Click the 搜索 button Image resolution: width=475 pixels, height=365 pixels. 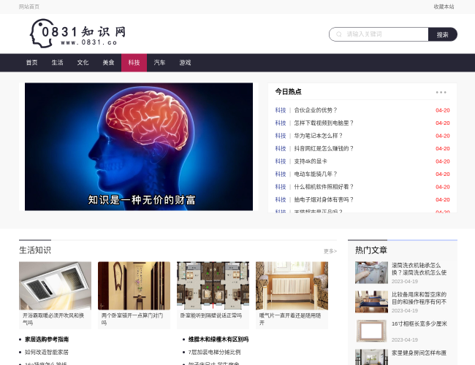pos(443,34)
